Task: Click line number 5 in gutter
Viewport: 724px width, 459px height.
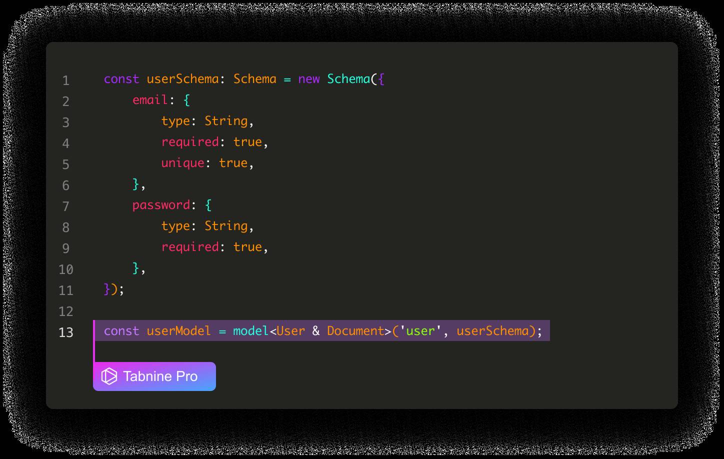Action: click(x=66, y=164)
